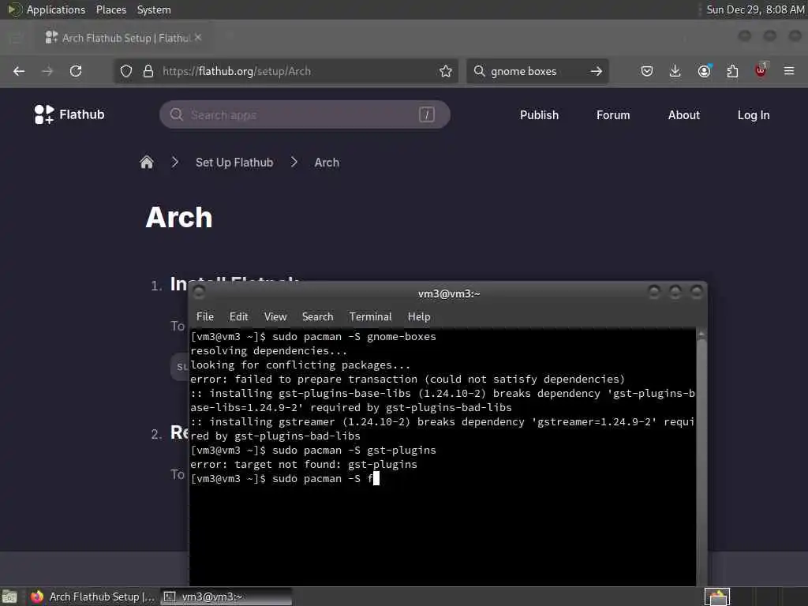This screenshot has width=808, height=606.
Task: Open terminal Search menu
Action: click(317, 316)
